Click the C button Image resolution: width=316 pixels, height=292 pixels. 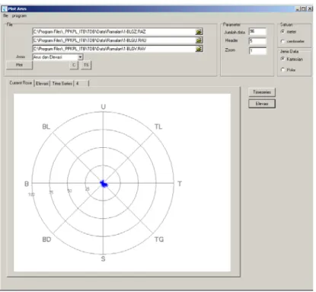74,65
